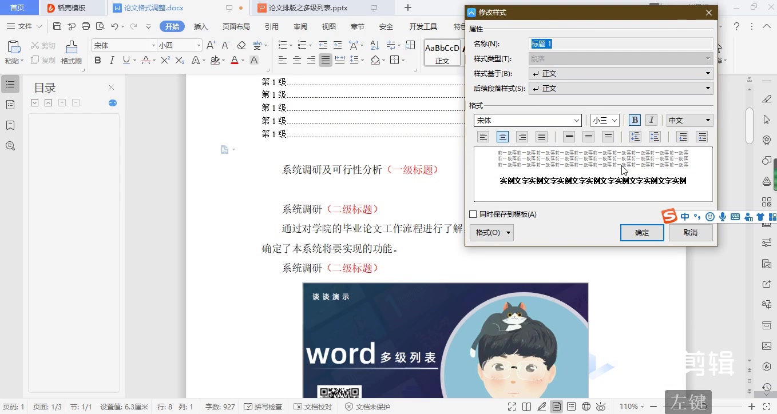Open the 宋体 font dropdown in dialog
Image resolution: width=777 pixels, height=414 pixels.
(577, 121)
